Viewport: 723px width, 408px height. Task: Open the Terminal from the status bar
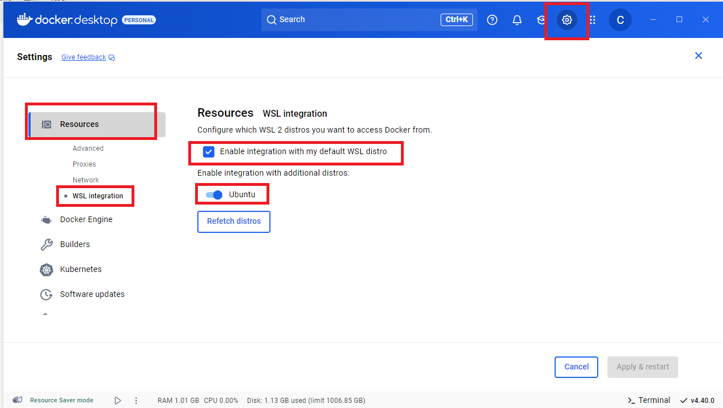point(649,400)
